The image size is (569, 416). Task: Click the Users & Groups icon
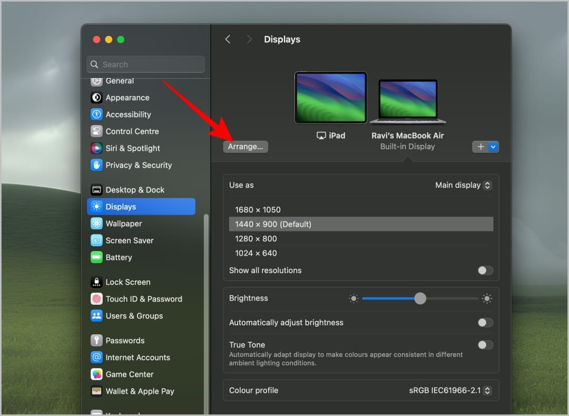click(x=96, y=316)
